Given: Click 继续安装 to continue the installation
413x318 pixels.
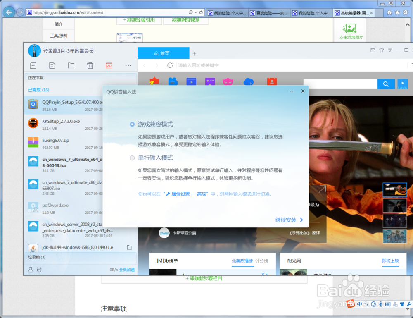Looking at the screenshot, I should coord(289,220).
